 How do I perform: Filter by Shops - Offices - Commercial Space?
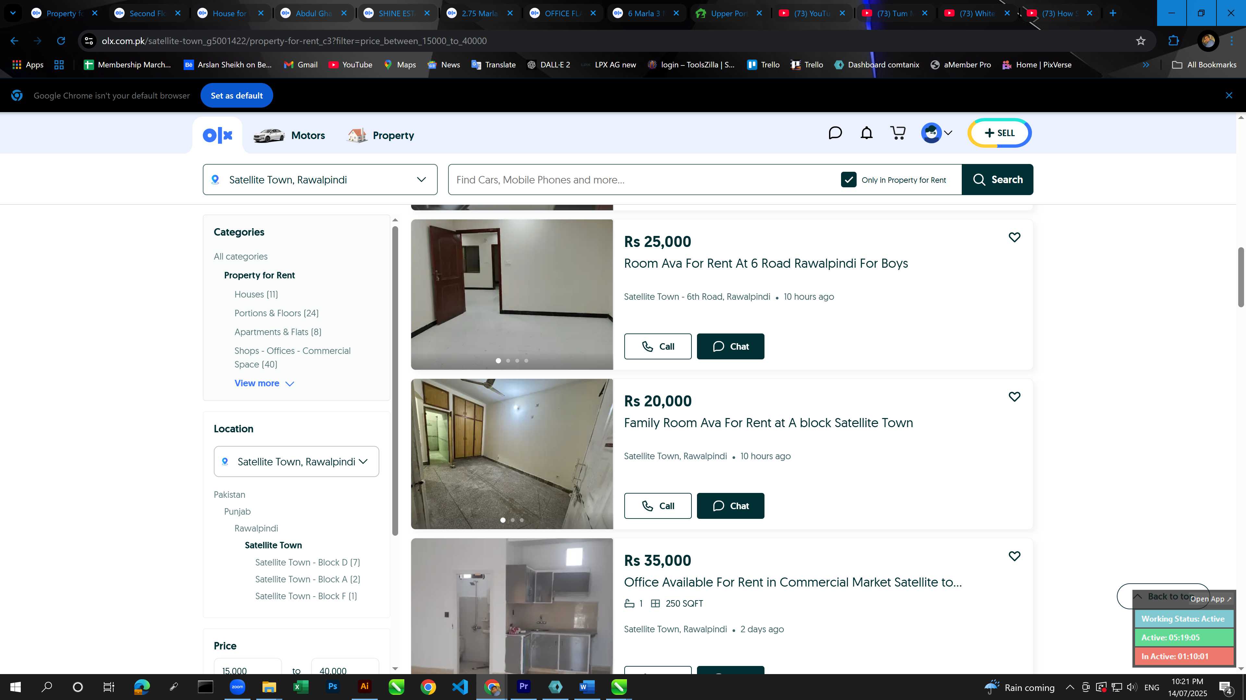pos(292,357)
